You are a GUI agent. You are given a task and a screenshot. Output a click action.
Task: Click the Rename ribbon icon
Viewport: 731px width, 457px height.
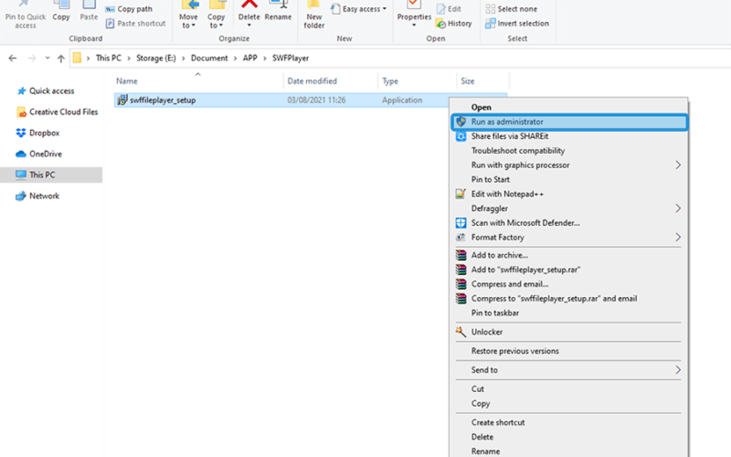click(279, 5)
